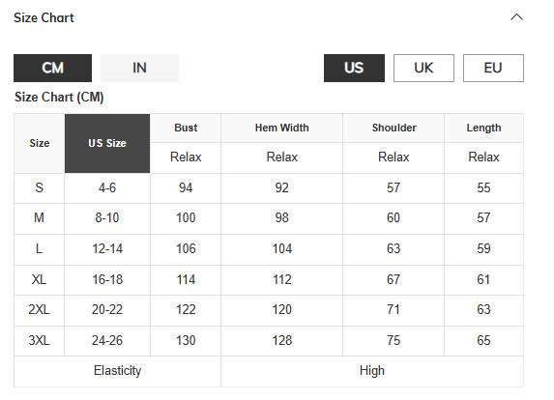Click the High elasticity value cell
Image resolution: width=554 pixels, height=400 pixels.
[372, 371]
